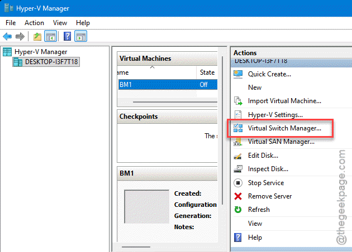This screenshot has width=352, height=252.
Task: Click the Created: label in BM1 details
Action: (188, 193)
